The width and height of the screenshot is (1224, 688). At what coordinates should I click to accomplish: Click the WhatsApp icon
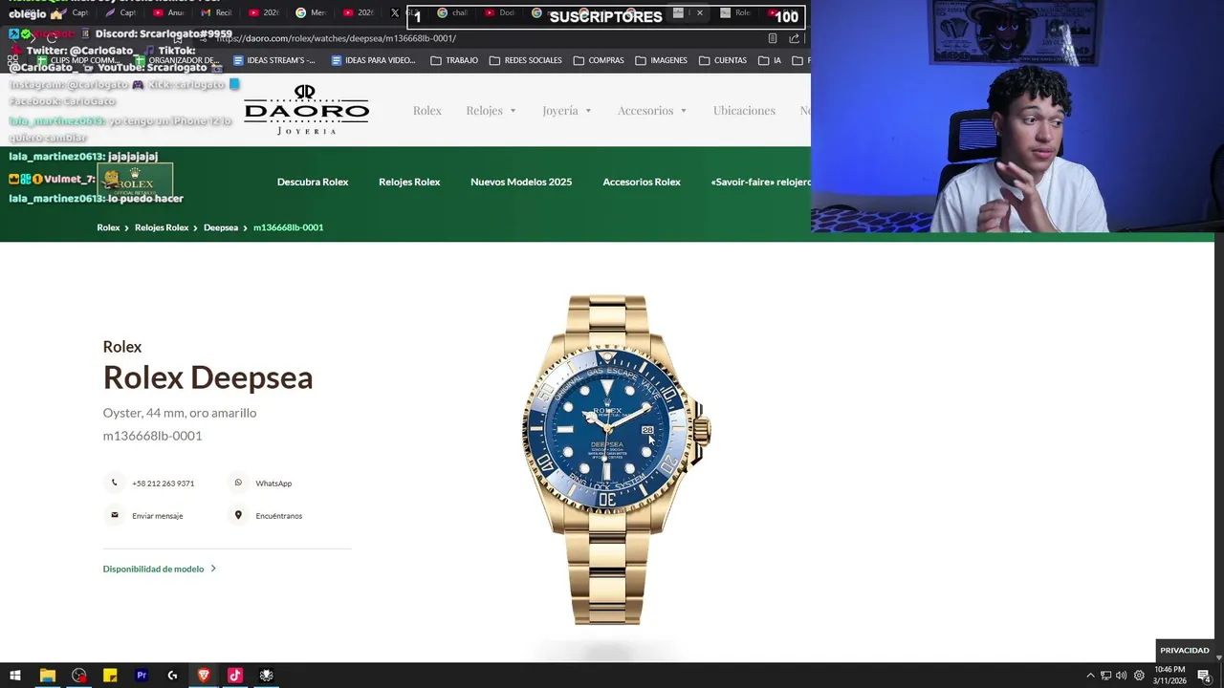click(x=238, y=484)
